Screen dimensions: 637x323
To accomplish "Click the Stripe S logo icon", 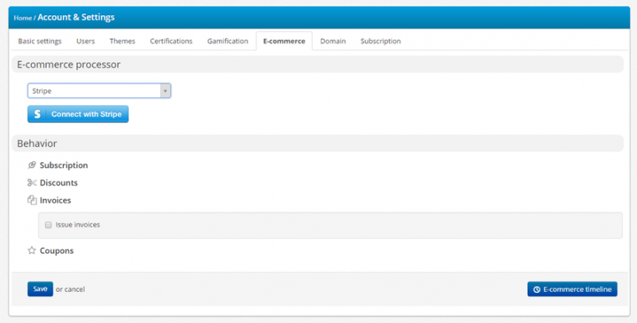I will click(x=37, y=114).
